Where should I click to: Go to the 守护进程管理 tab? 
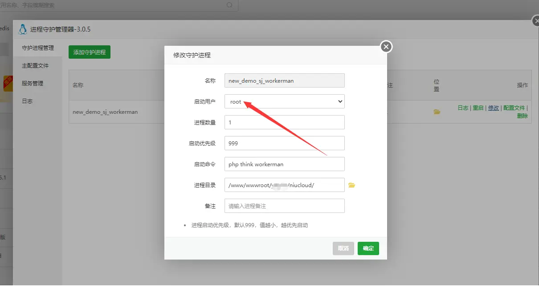coord(38,48)
